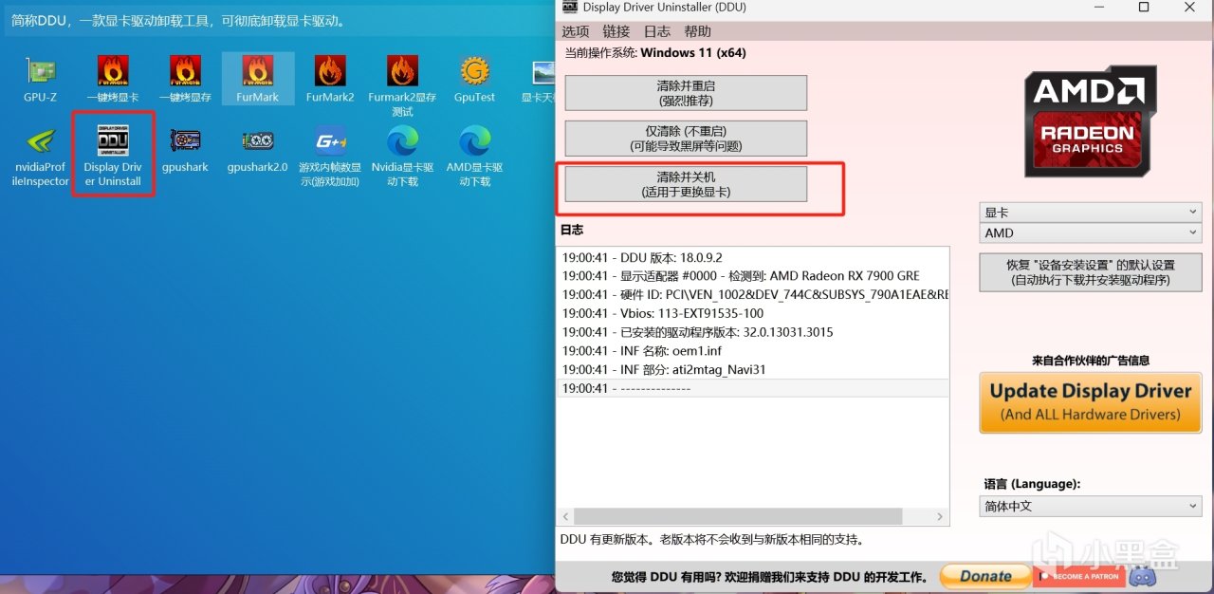Click the DDU title bar app icon
Image resolution: width=1214 pixels, height=594 pixels.
click(569, 7)
